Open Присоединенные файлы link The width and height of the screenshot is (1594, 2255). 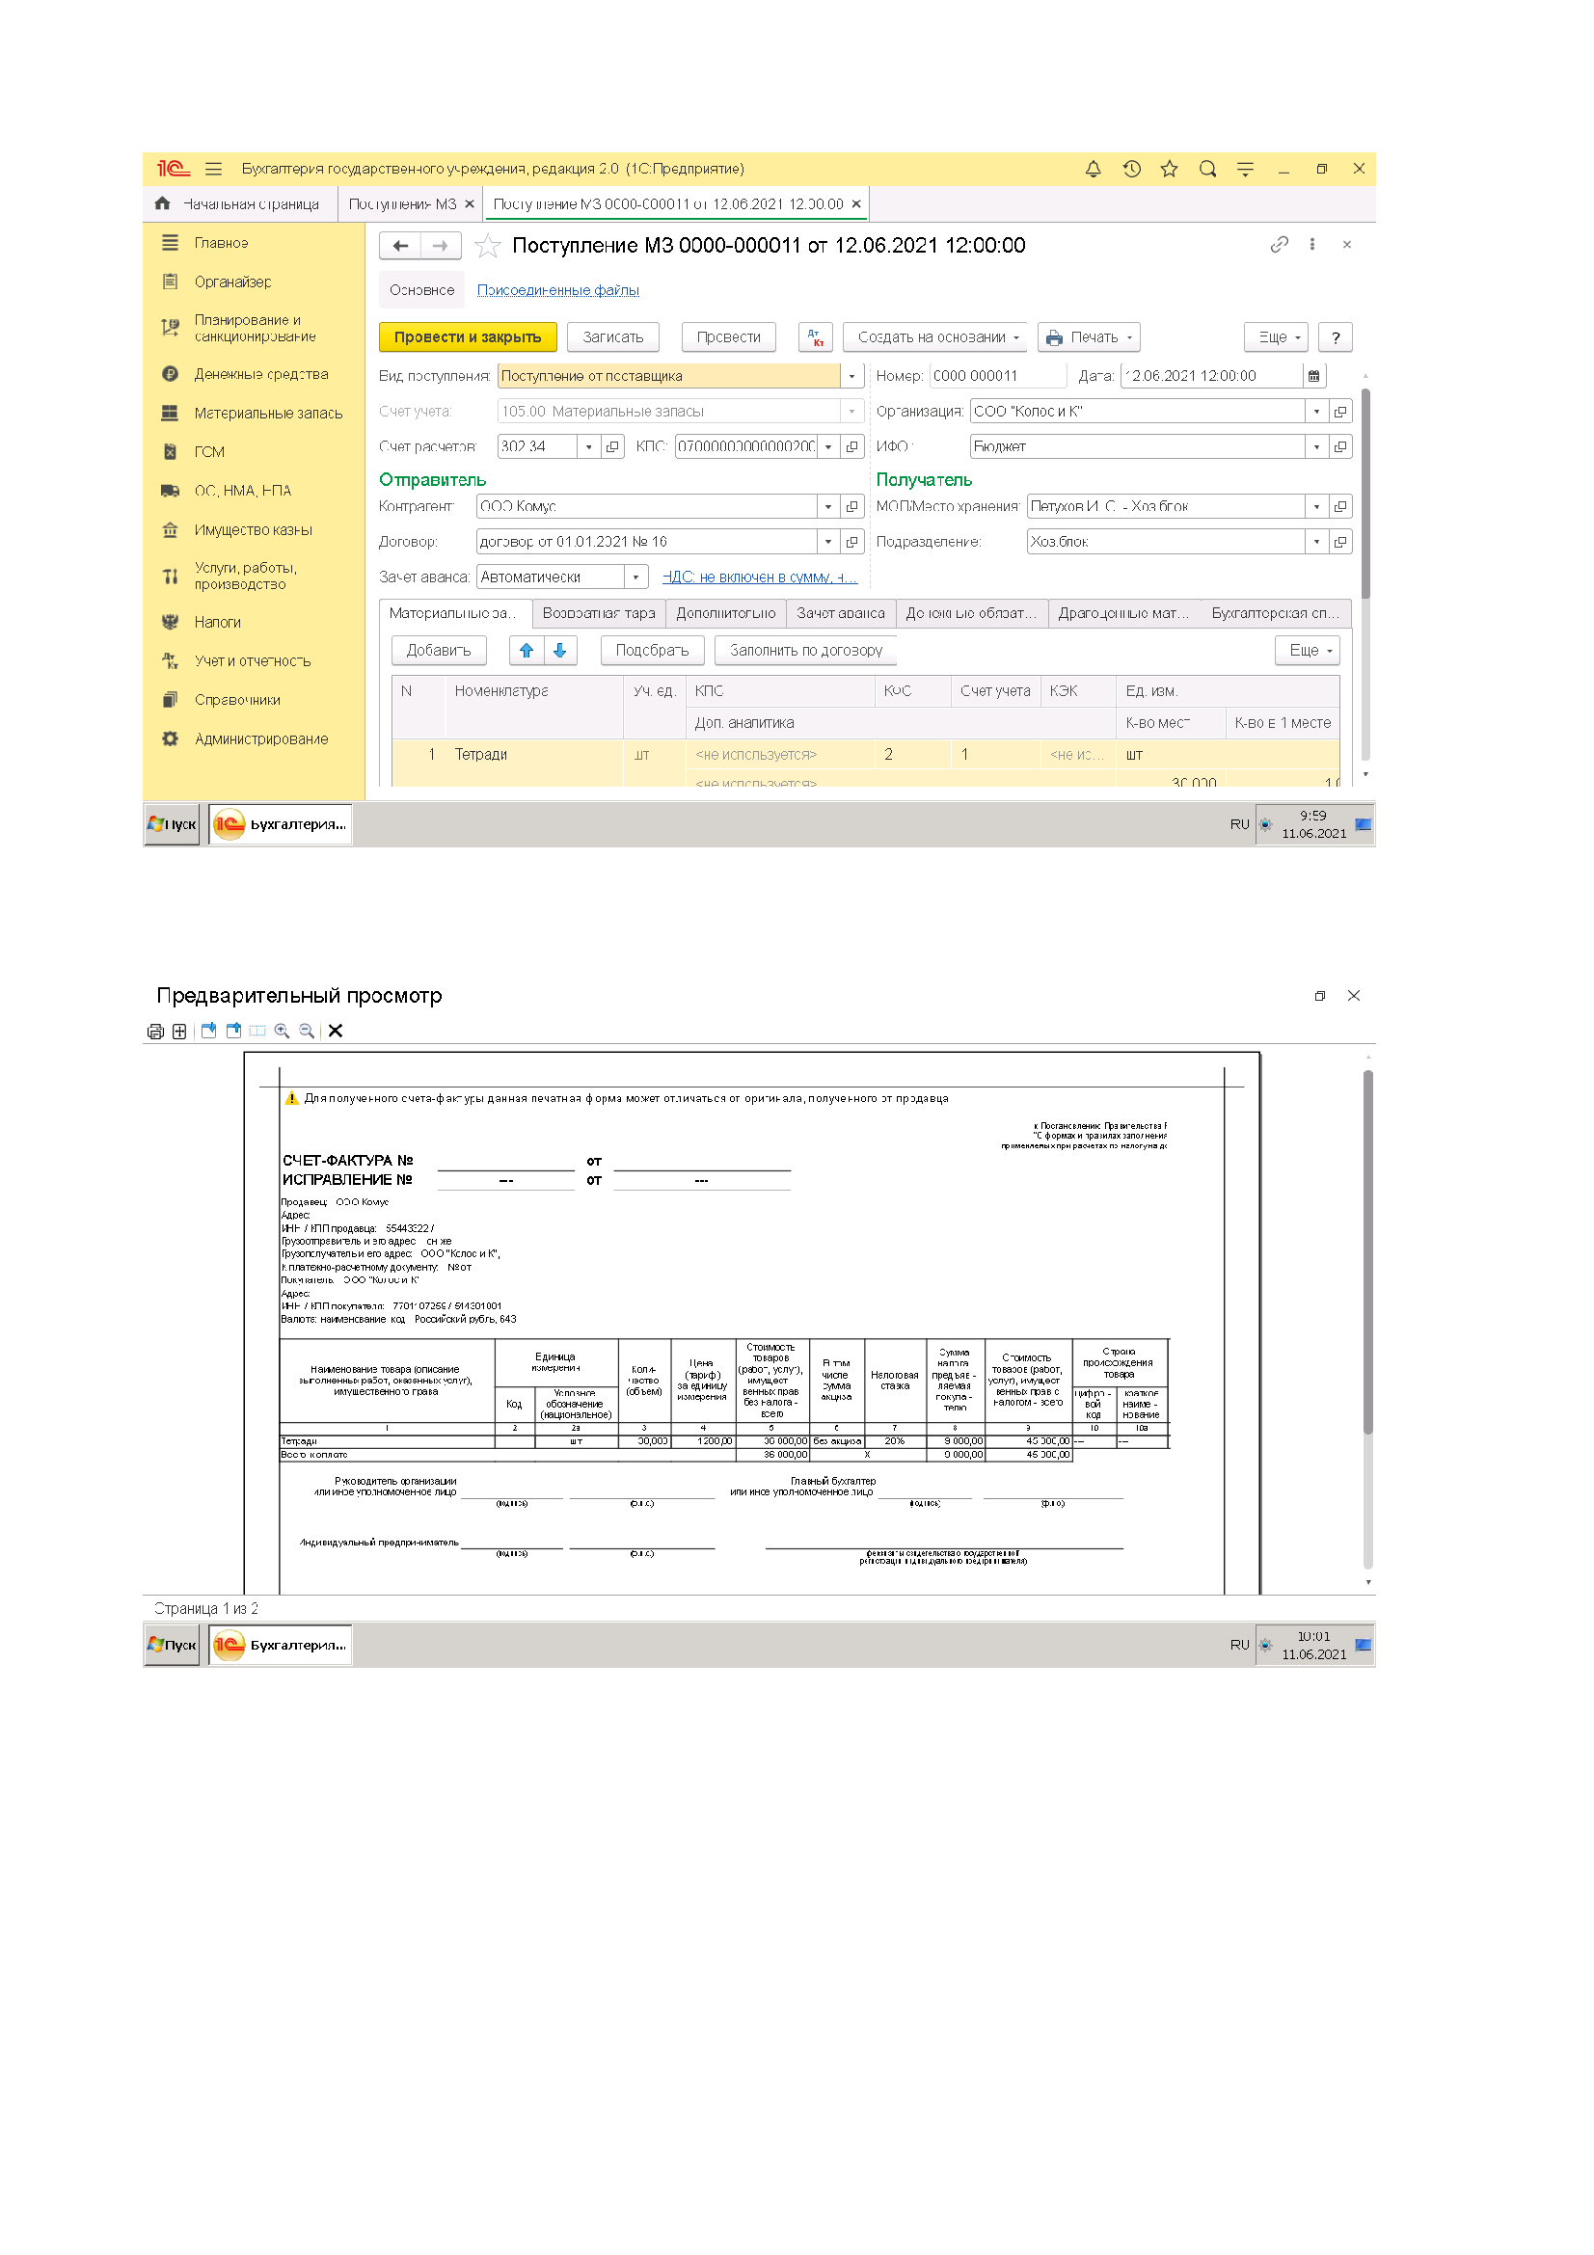pyautogui.click(x=557, y=290)
